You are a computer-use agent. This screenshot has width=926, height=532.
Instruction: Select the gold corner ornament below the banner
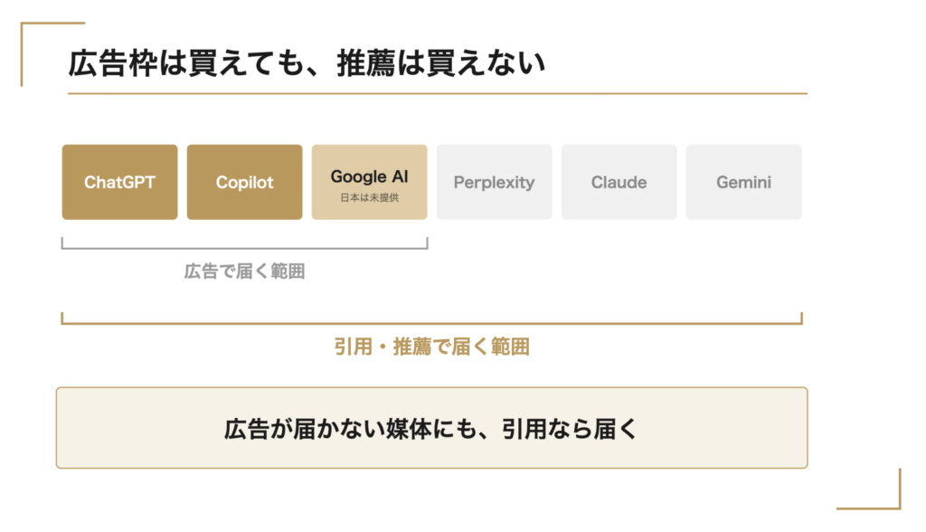tap(869, 489)
